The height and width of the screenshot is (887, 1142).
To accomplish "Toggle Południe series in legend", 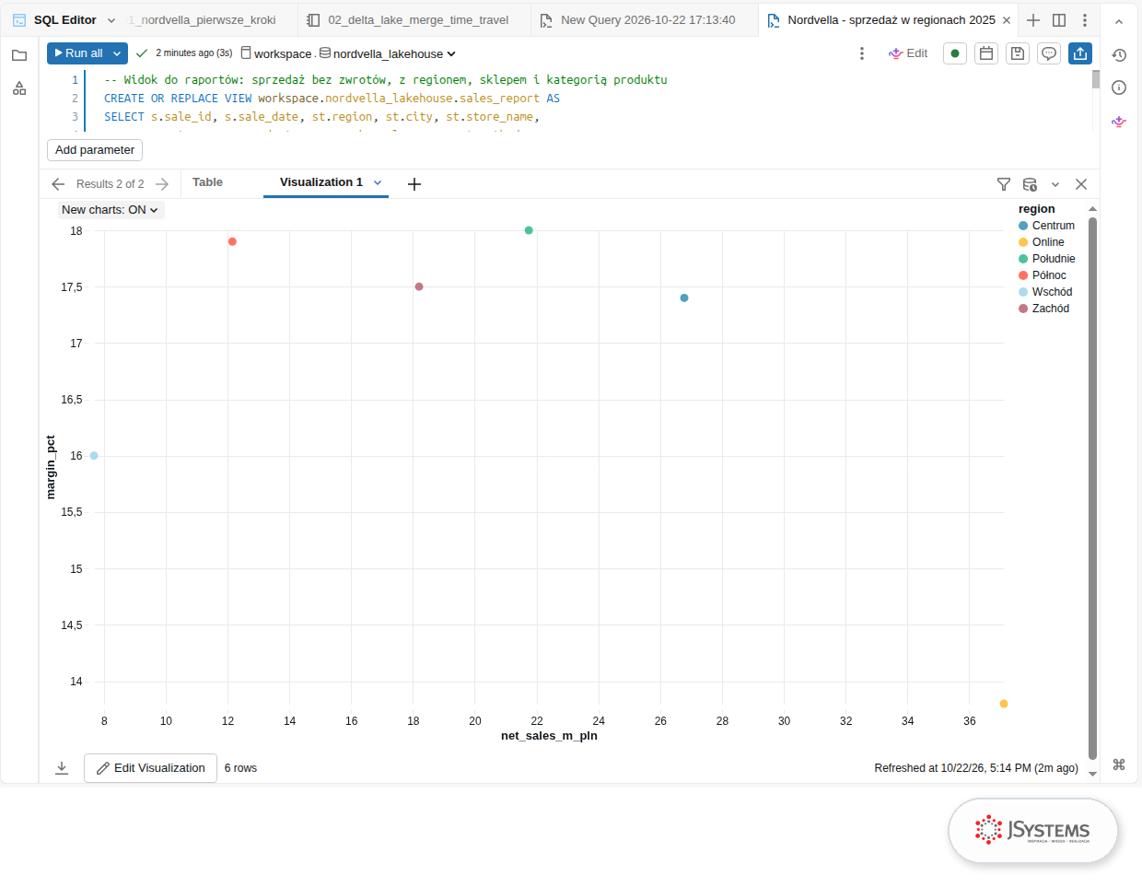I will click(x=1047, y=259).
